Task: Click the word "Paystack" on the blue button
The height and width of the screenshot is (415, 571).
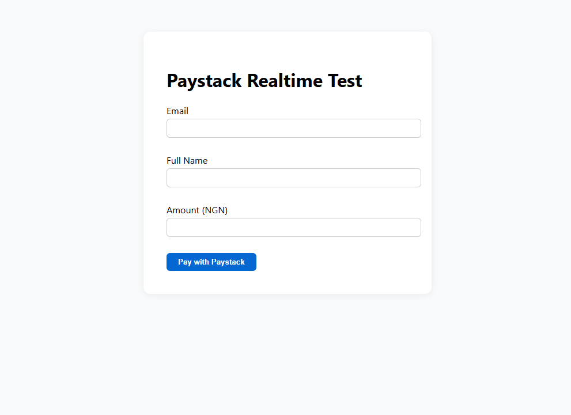Action: [x=228, y=262]
